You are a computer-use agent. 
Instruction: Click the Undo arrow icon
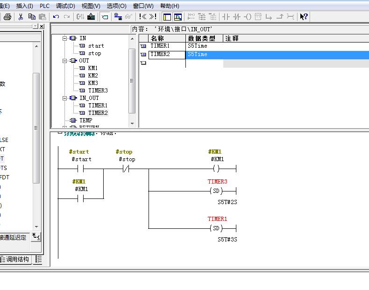[x=56, y=17]
